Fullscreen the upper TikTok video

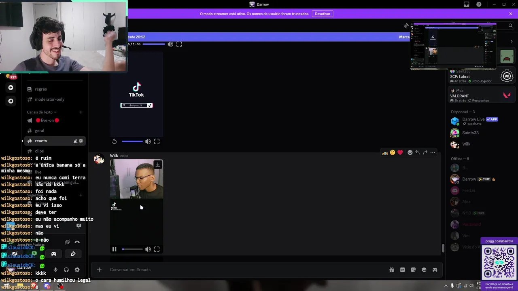click(179, 44)
